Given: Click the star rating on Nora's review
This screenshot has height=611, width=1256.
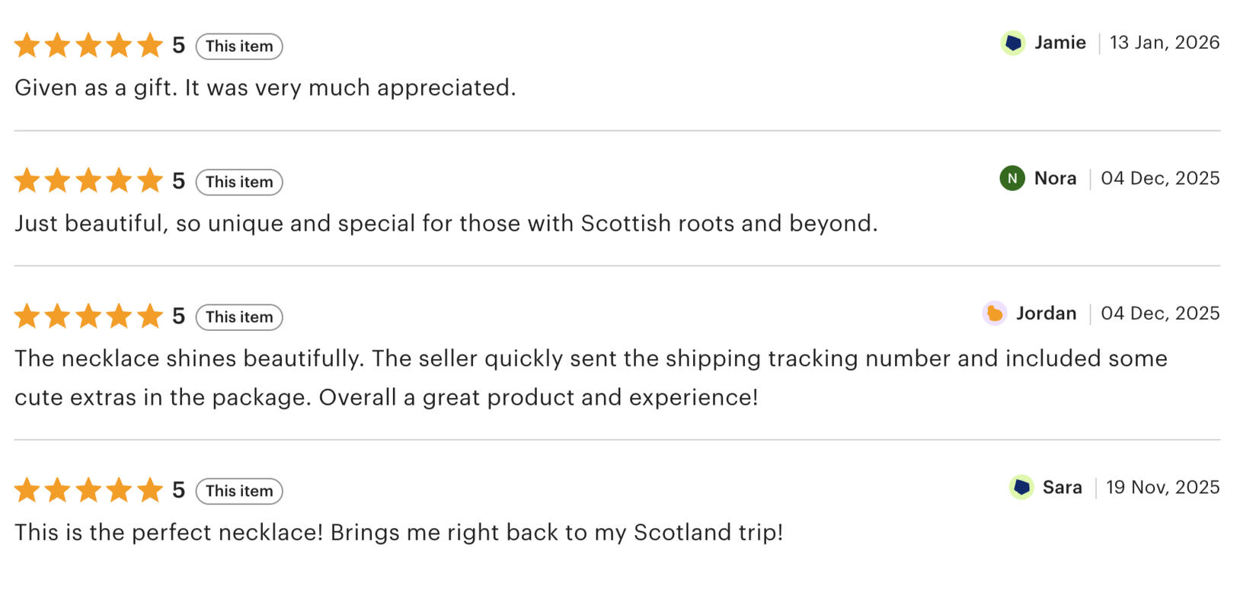Looking at the screenshot, I should point(88,181).
